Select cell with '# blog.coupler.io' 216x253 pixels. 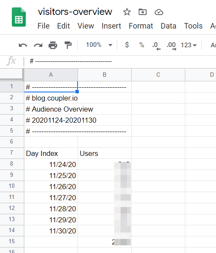pos(51,98)
